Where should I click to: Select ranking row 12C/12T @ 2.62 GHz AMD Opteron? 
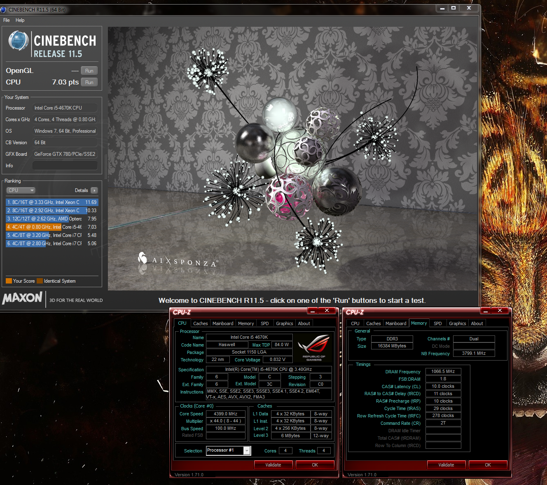(x=52, y=219)
